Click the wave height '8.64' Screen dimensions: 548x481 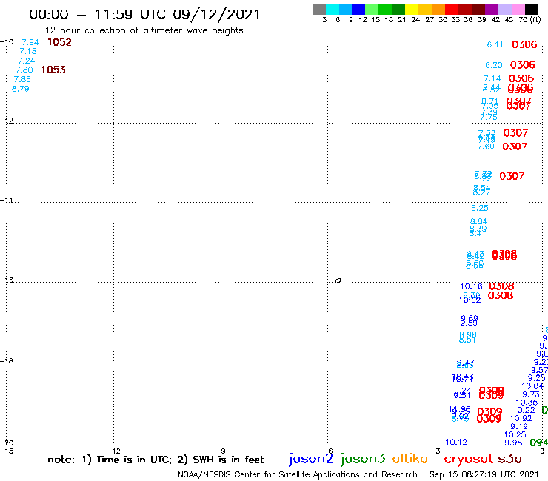tap(478, 221)
